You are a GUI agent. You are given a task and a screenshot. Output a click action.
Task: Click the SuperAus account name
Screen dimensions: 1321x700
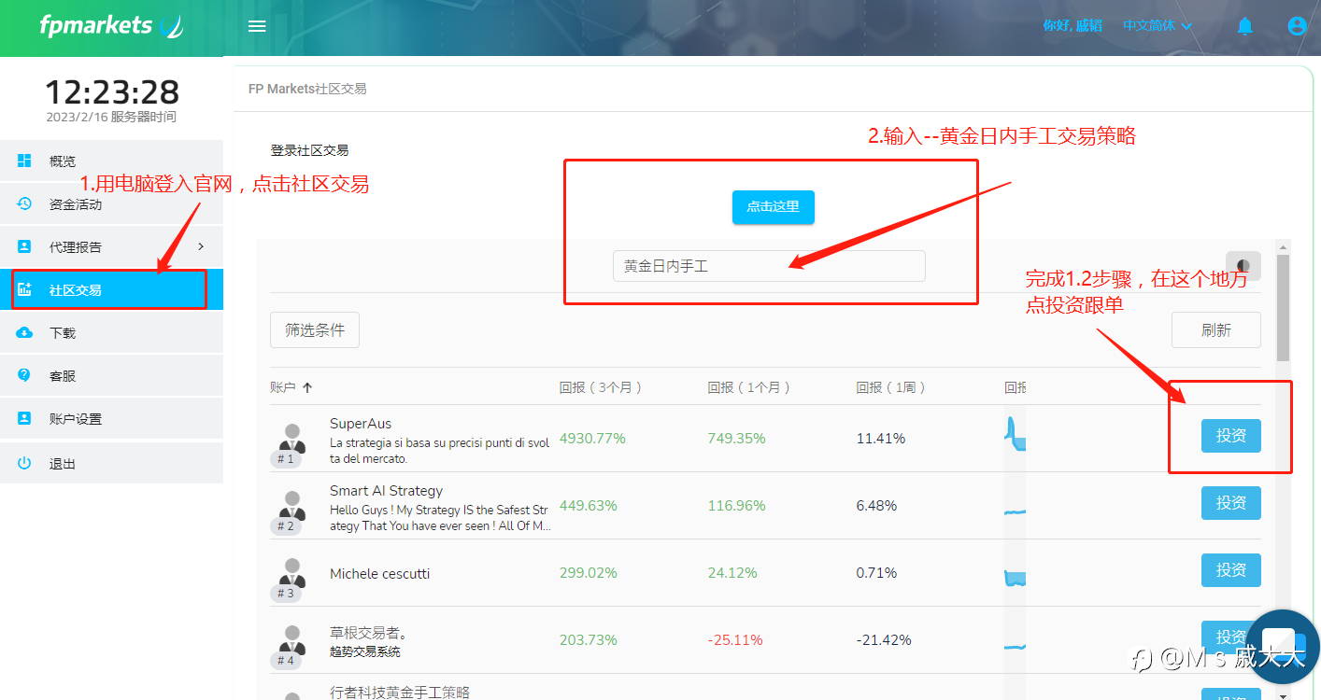coord(361,424)
